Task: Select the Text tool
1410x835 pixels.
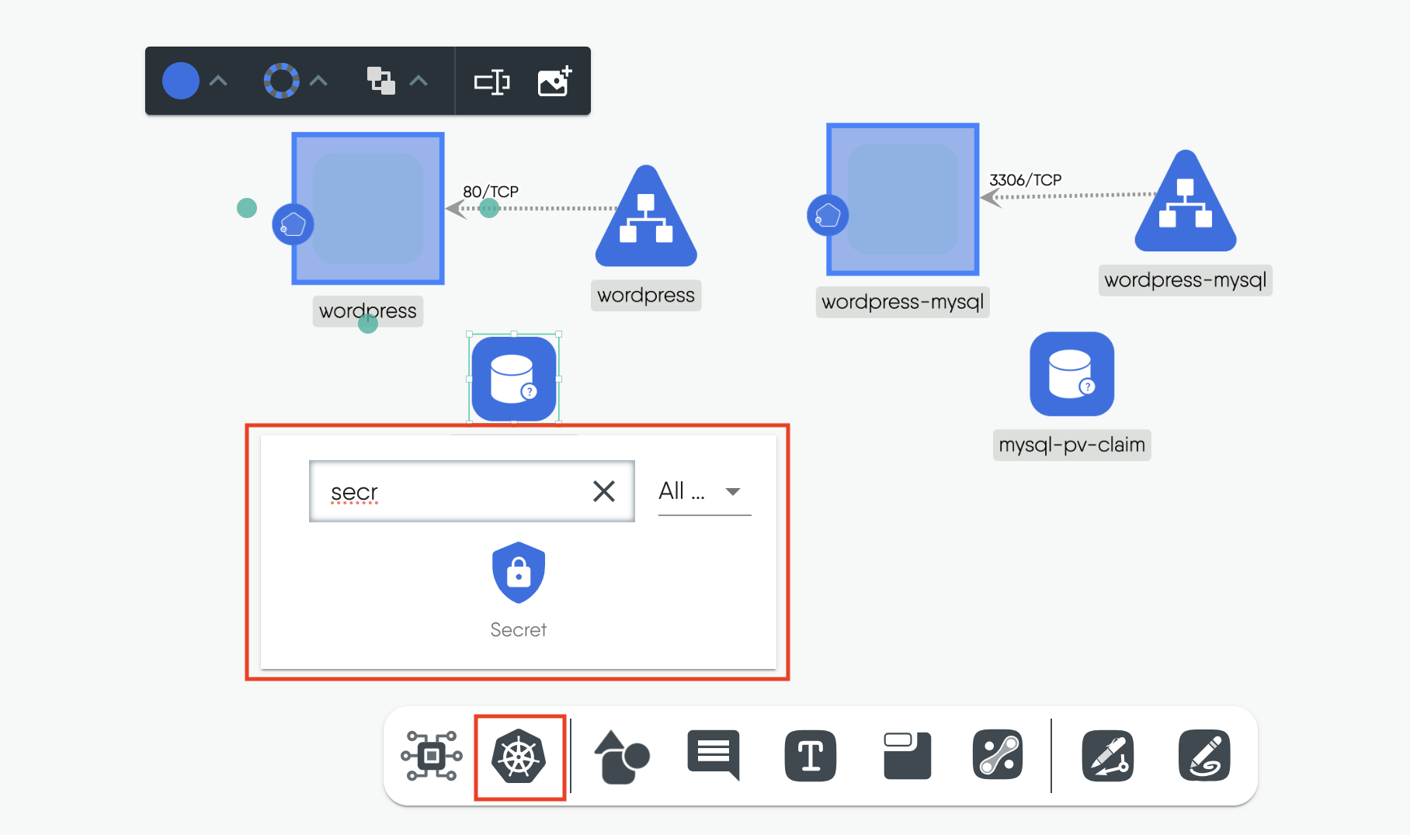Action: coord(810,755)
